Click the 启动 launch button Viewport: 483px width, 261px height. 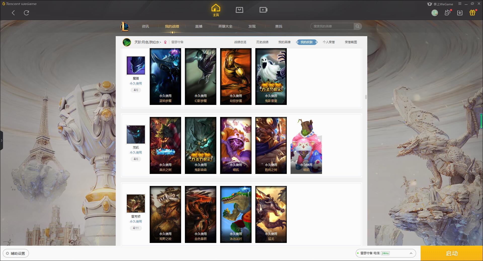pos(452,253)
